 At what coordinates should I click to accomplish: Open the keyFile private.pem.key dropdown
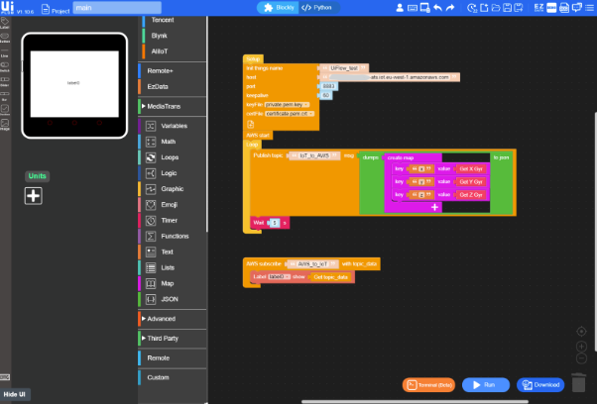point(287,105)
